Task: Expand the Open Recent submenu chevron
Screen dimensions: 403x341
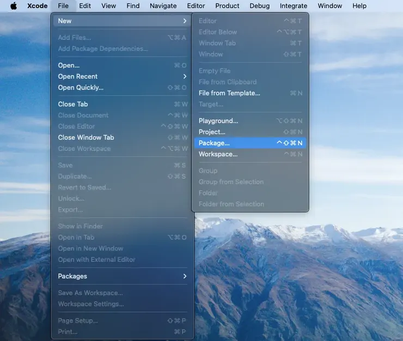Action: click(185, 76)
